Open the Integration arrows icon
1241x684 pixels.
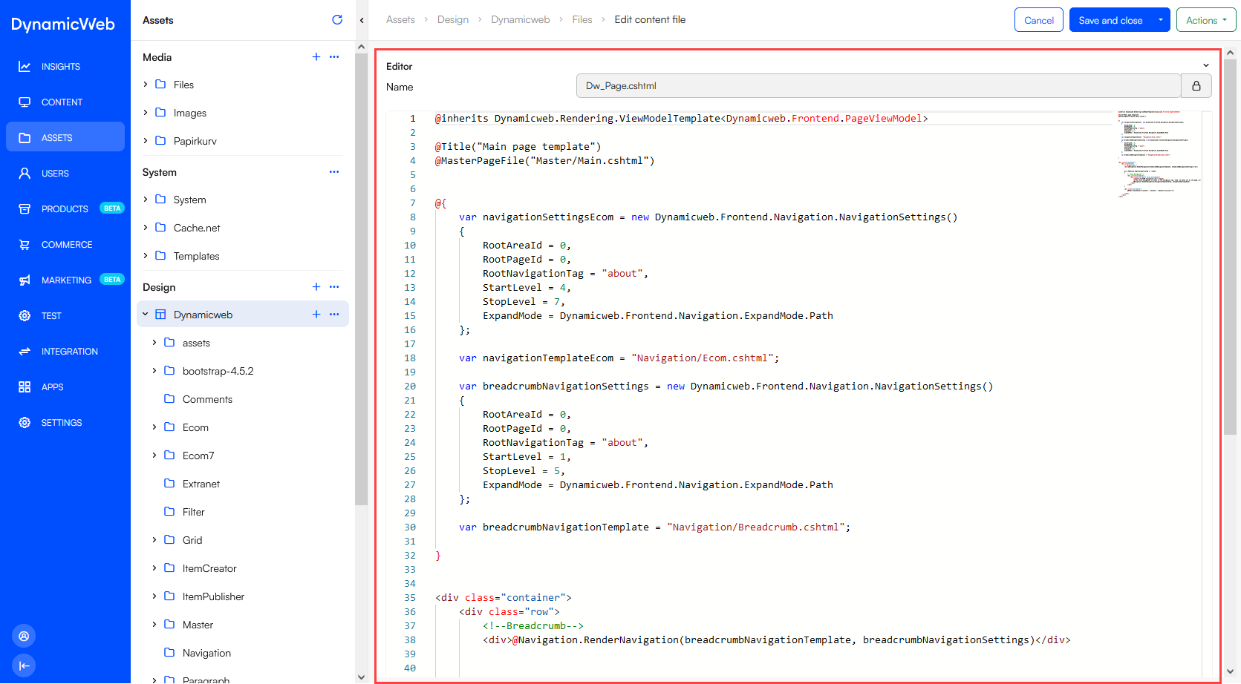pyautogui.click(x=25, y=352)
